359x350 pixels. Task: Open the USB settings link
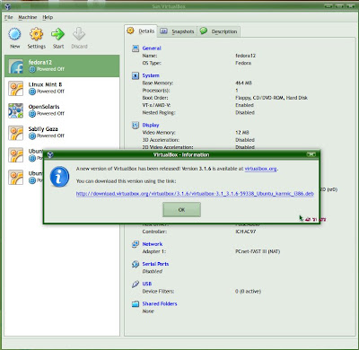[x=146, y=284]
